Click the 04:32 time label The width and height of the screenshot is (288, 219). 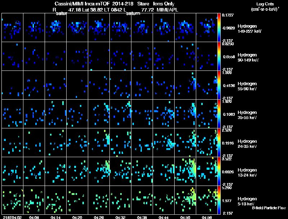(x=120, y=217)
